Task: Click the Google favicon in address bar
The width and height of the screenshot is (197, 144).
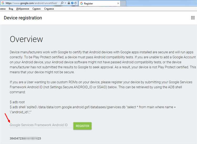Action: point(3,3)
